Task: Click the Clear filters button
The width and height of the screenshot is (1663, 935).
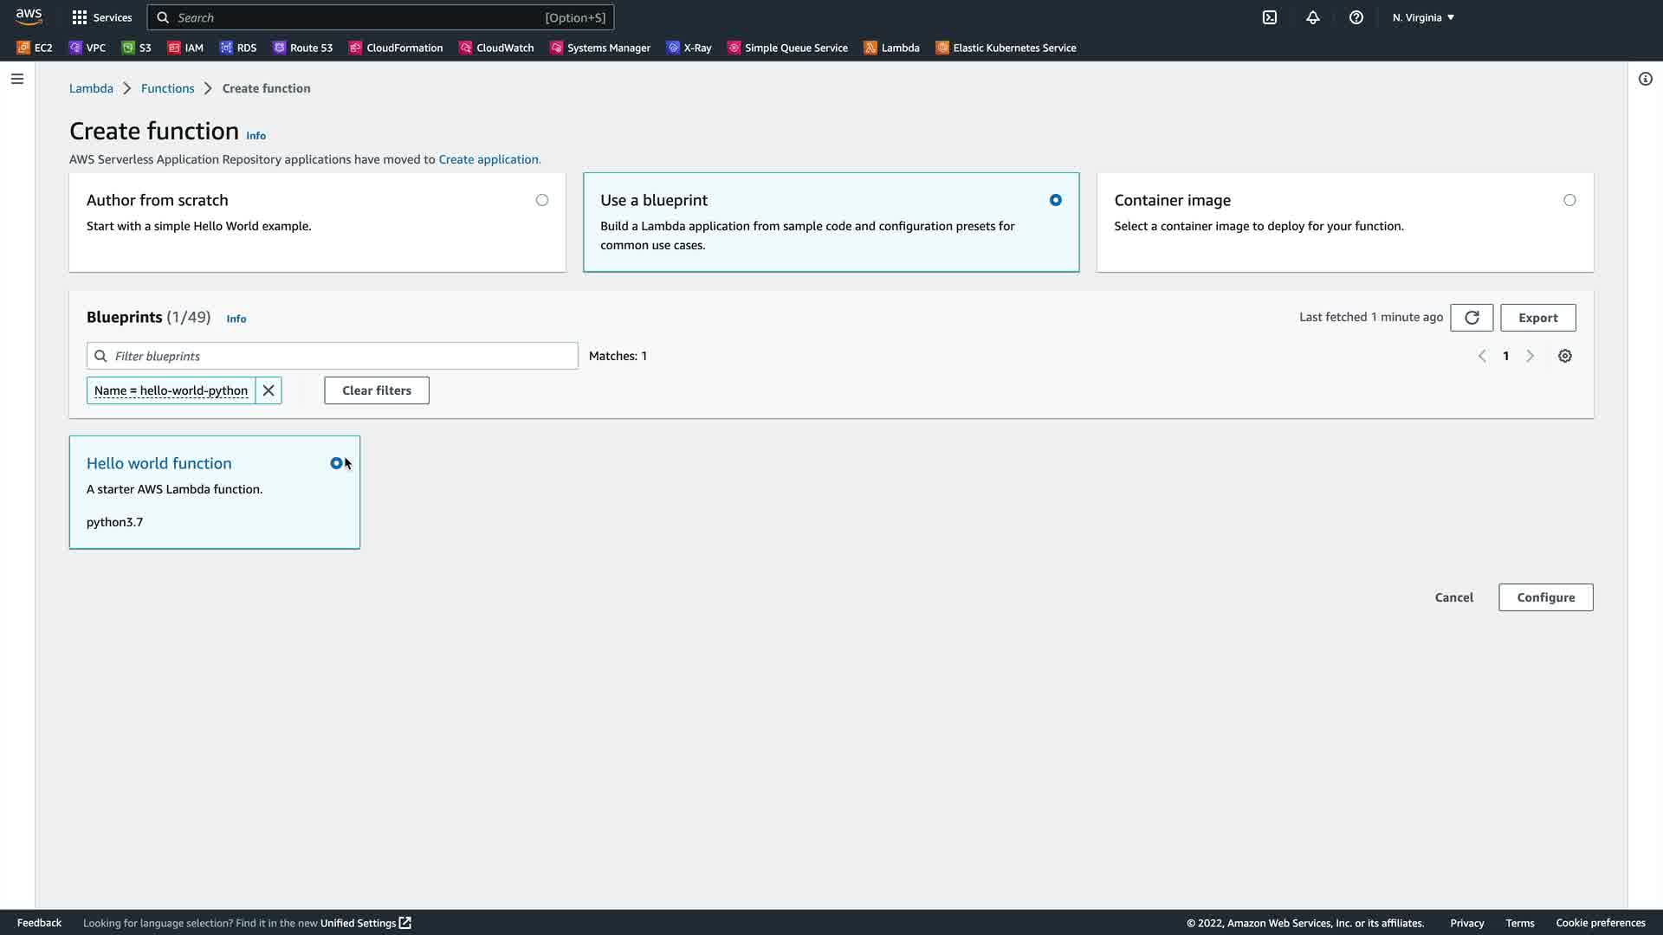Action: pyautogui.click(x=377, y=390)
